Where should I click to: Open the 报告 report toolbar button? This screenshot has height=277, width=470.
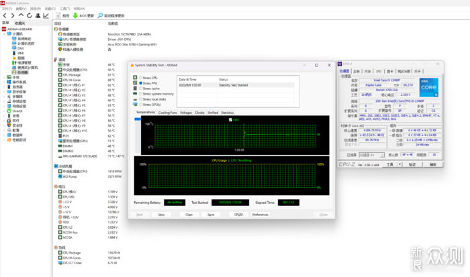coord(62,15)
